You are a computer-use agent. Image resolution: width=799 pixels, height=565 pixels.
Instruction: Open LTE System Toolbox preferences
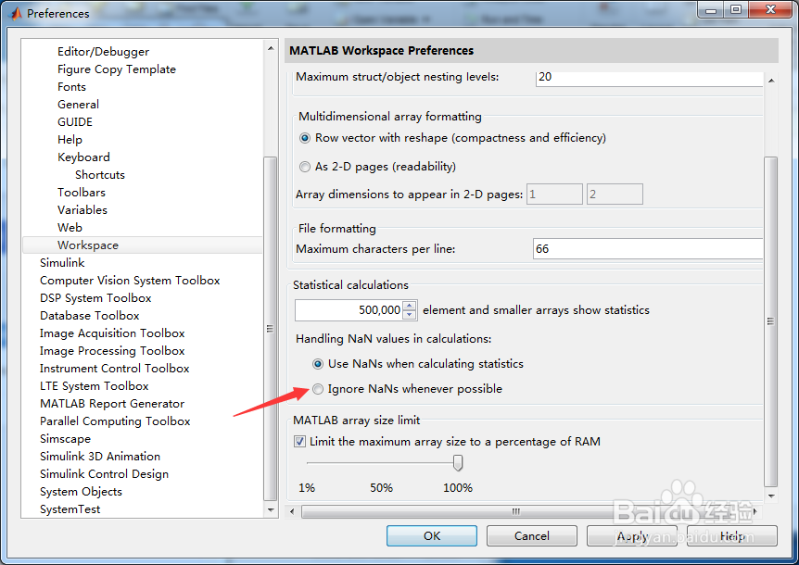pyautogui.click(x=95, y=386)
